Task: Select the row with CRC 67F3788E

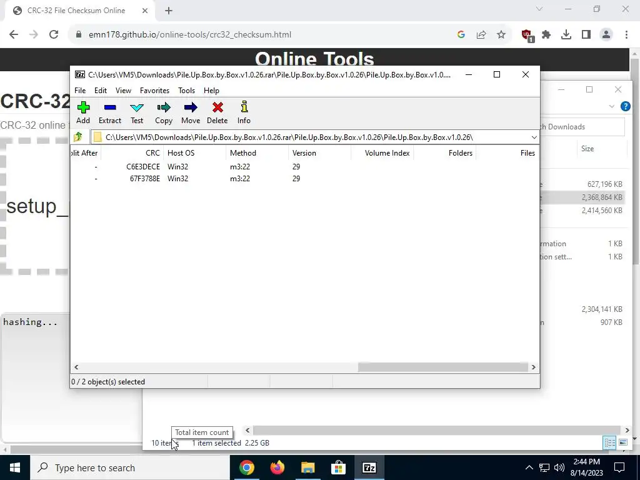Action: 304,178
